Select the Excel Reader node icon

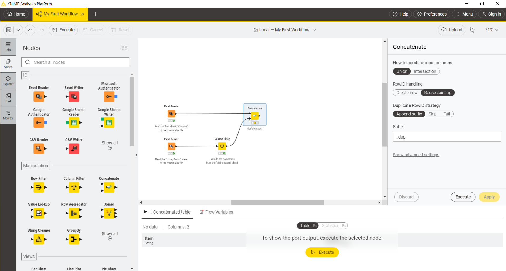39,96
